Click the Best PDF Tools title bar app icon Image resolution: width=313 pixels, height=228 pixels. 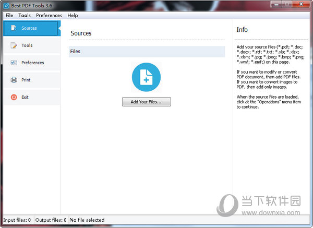(x=6, y=6)
